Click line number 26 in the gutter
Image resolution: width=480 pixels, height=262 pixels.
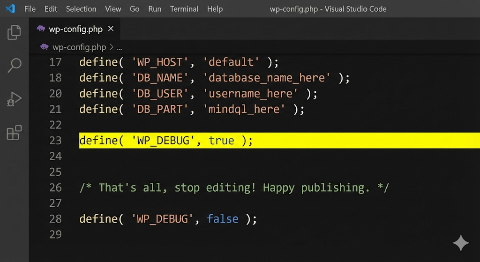[x=55, y=187]
